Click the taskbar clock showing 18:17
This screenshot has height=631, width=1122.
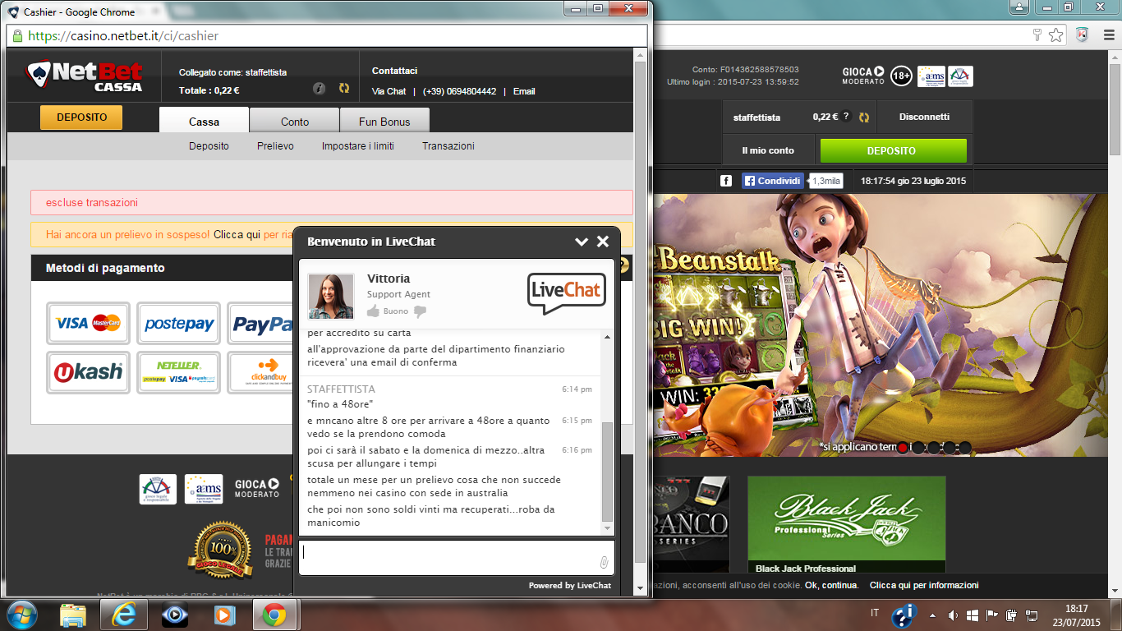pos(1076,615)
